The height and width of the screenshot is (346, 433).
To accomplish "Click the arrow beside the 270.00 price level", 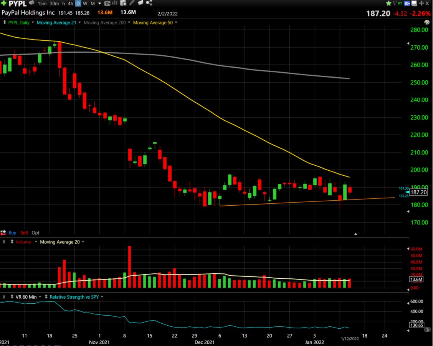I will coord(408,43).
